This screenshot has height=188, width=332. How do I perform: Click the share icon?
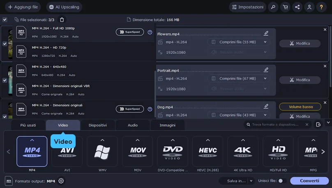click(297, 7)
